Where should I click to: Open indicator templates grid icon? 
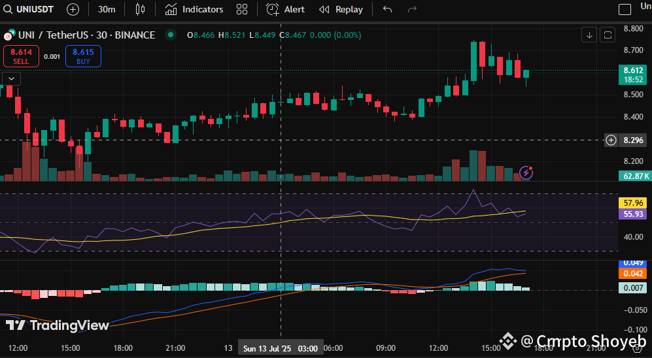tap(242, 9)
